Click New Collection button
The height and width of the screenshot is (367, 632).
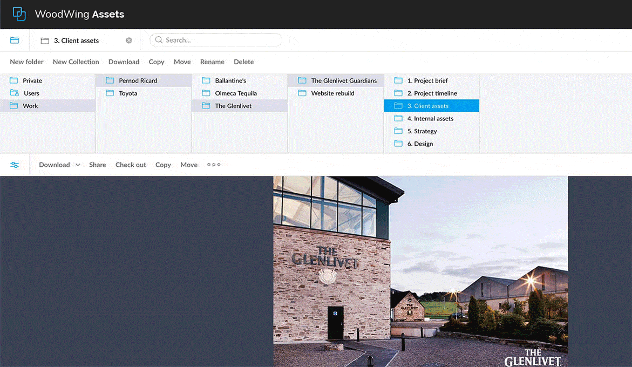(x=76, y=62)
